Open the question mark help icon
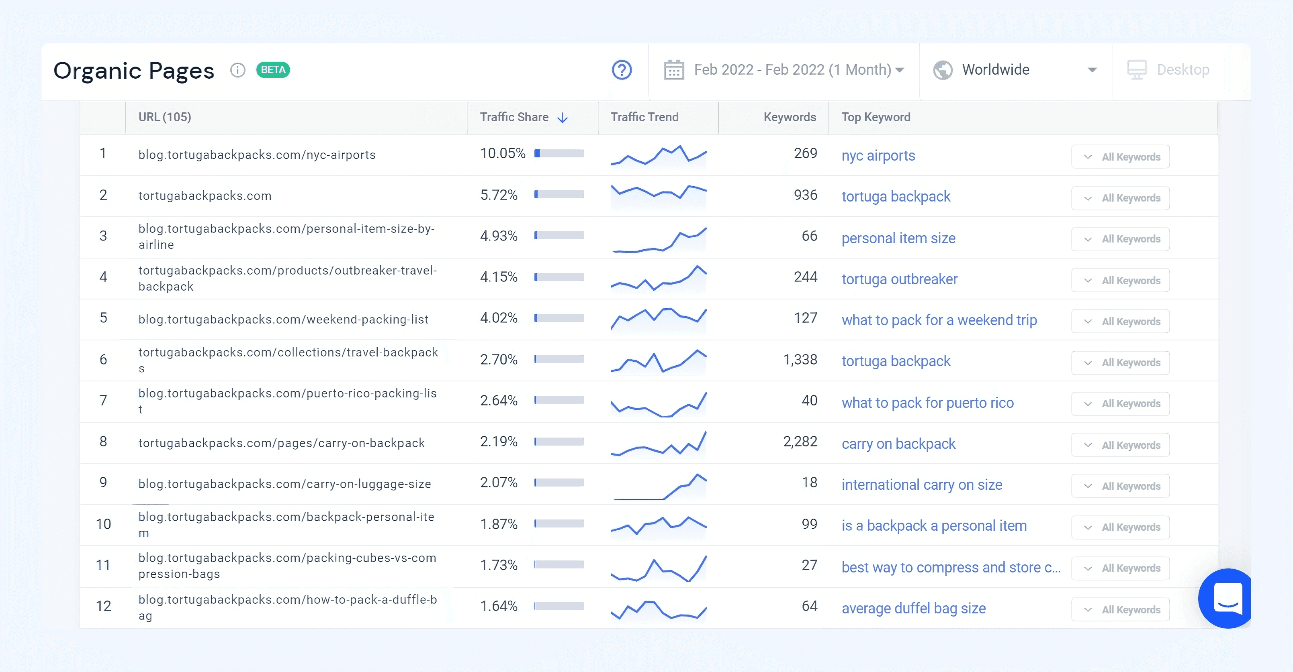Image resolution: width=1293 pixels, height=672 pixels. [x=622, y=70]
